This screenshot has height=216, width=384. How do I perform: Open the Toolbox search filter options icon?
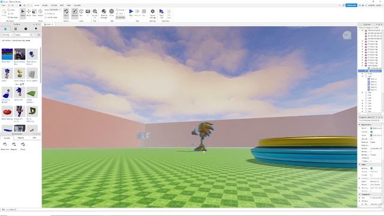tap(38, 35)
